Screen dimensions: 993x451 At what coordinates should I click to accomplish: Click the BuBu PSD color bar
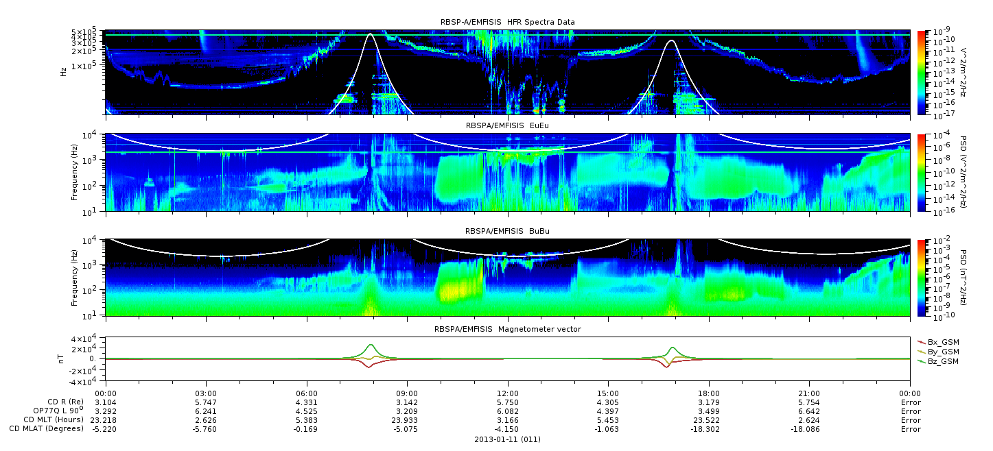pyautogui.click(x=922, y=277)
